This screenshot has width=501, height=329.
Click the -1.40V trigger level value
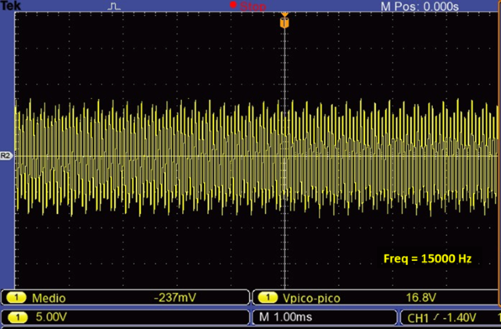tap(460, 318)
